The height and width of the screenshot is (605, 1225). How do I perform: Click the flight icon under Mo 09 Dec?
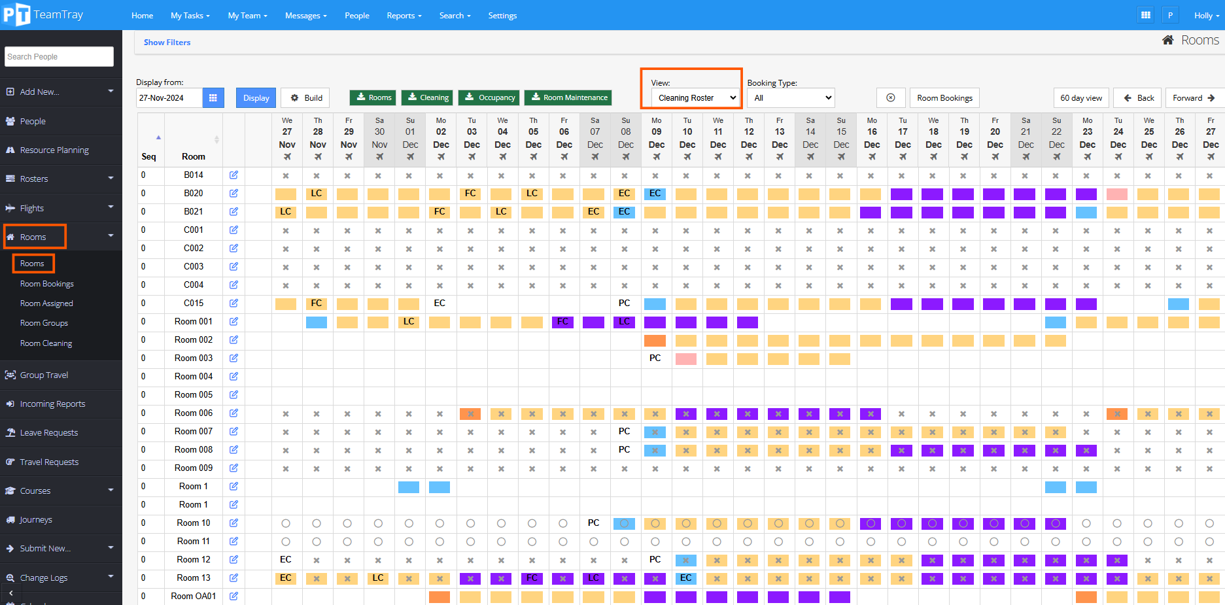[656, 157]
